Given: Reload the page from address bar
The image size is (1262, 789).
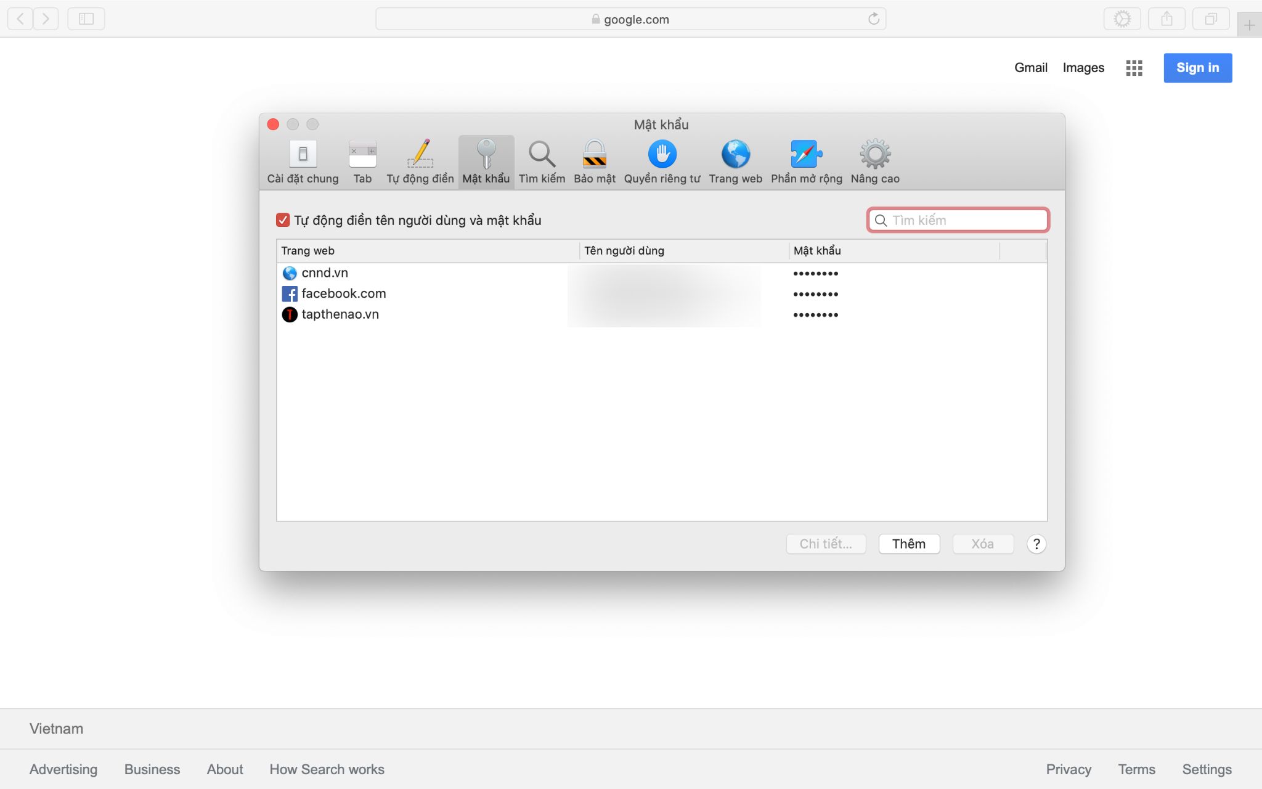Looking at the screenshot, I should click(873, 19).
